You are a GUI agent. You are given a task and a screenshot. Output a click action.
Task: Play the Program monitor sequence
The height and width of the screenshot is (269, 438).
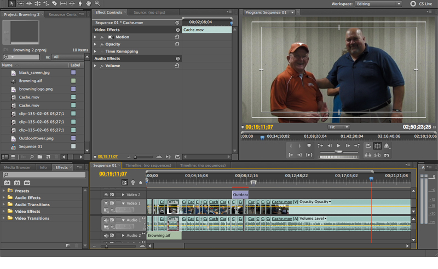click(338, 145)
